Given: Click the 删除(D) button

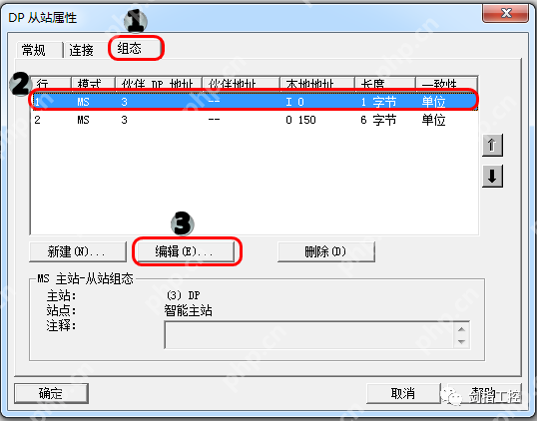Looking at the screenshot, I should coord(325,252).
